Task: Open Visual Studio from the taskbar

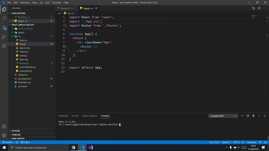Action: click(x=91, y=148)
